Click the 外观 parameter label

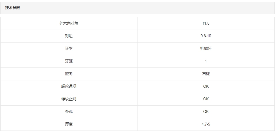coord(69,111)
